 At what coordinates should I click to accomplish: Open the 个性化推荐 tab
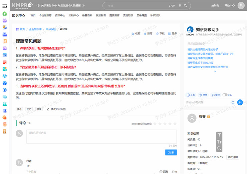[45, 15]
